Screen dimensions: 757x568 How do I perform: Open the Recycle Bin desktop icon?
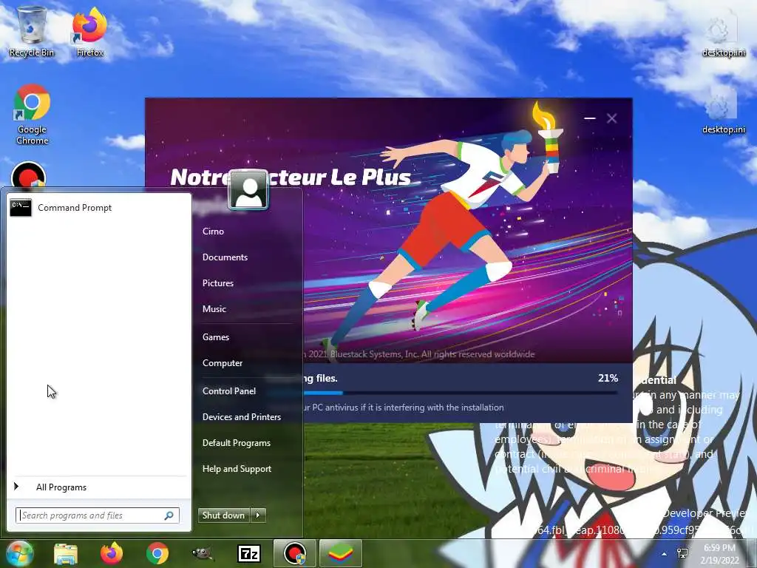(x=31, y=32)
